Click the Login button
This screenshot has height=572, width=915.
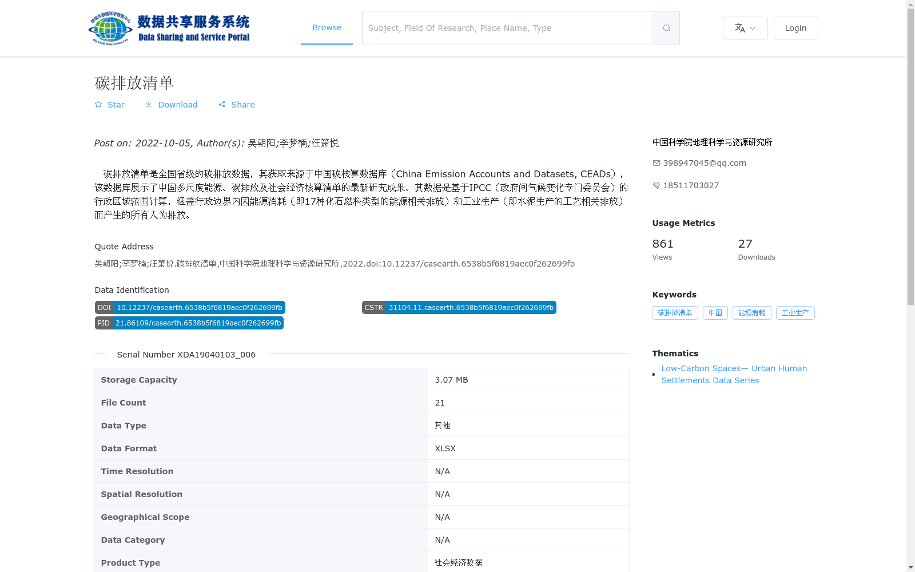coord(795,27)
